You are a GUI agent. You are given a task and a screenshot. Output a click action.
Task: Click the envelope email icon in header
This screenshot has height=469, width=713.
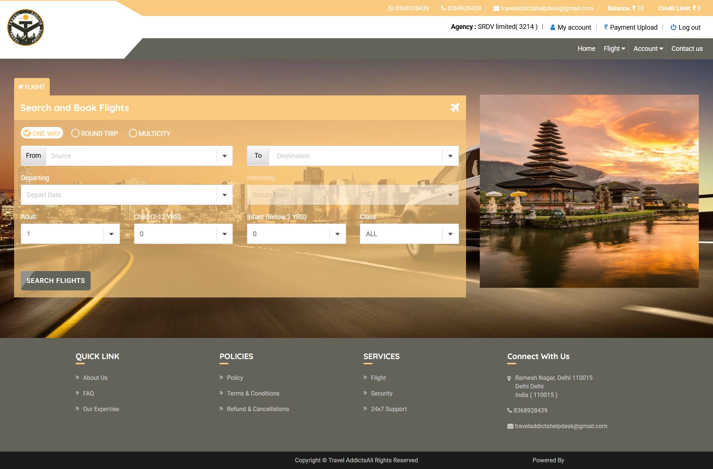click(496, 9)
